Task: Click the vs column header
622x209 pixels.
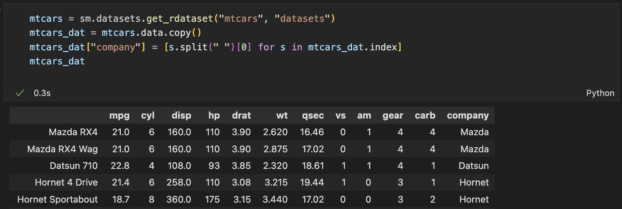Action: pyautogui.click(x=340, y=116)
